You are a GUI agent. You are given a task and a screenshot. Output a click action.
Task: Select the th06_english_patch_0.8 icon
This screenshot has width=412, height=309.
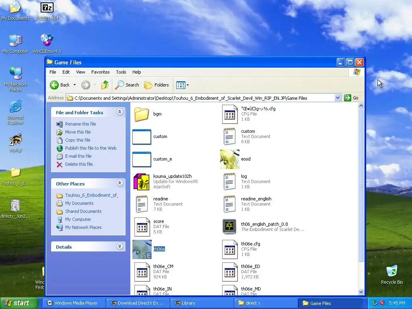pos(229,227)
